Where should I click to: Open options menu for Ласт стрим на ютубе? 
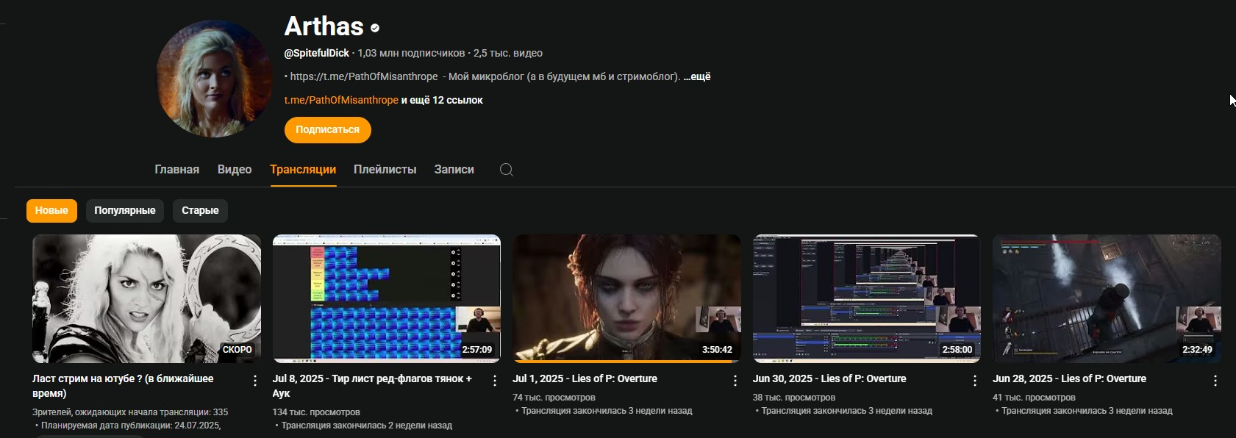[255, 381]
